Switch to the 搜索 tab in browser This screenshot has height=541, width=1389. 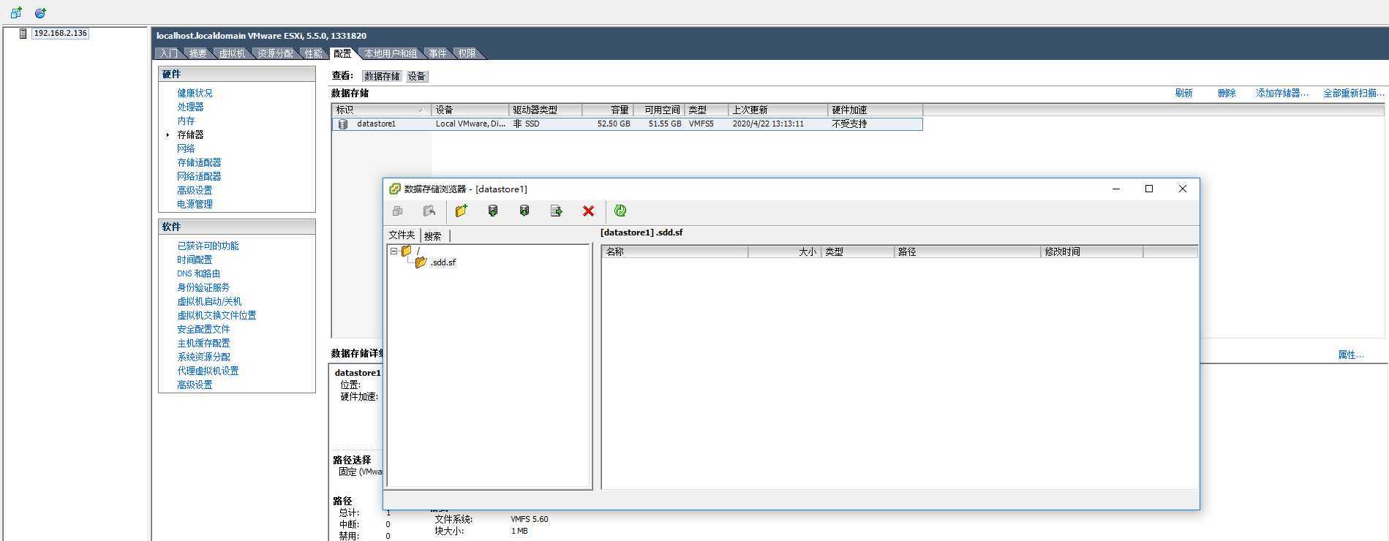click(433, 236)
